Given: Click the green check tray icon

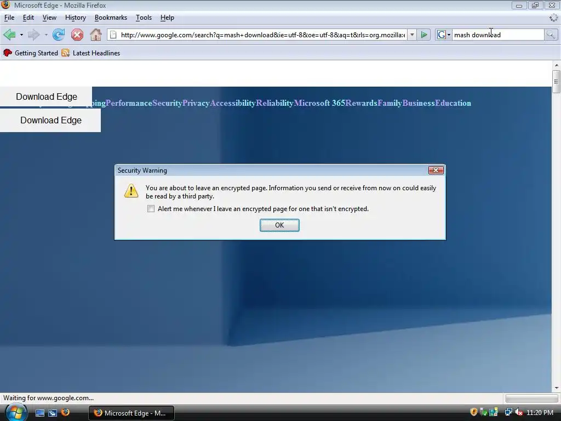Looking at the screenshot, I should click(483, 412).
